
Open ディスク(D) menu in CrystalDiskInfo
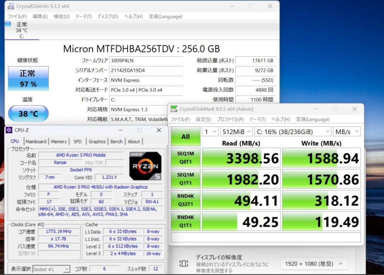(x=108, y=16)
